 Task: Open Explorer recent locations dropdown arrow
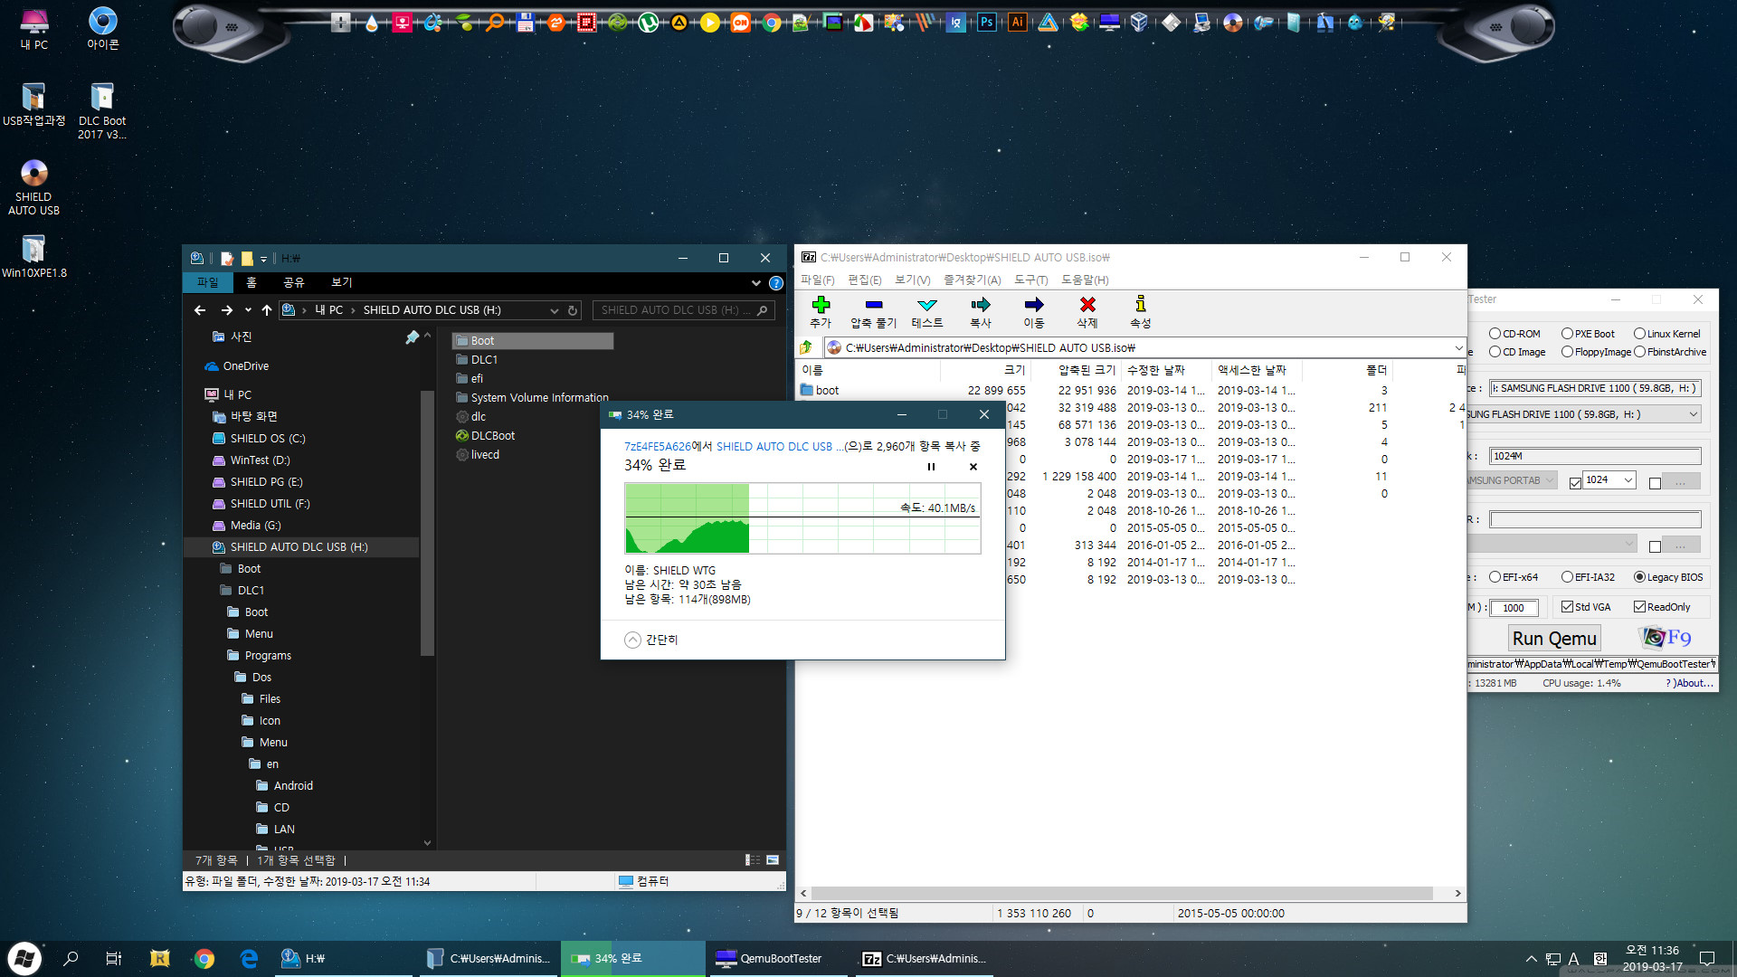click(x=247, y=310)
